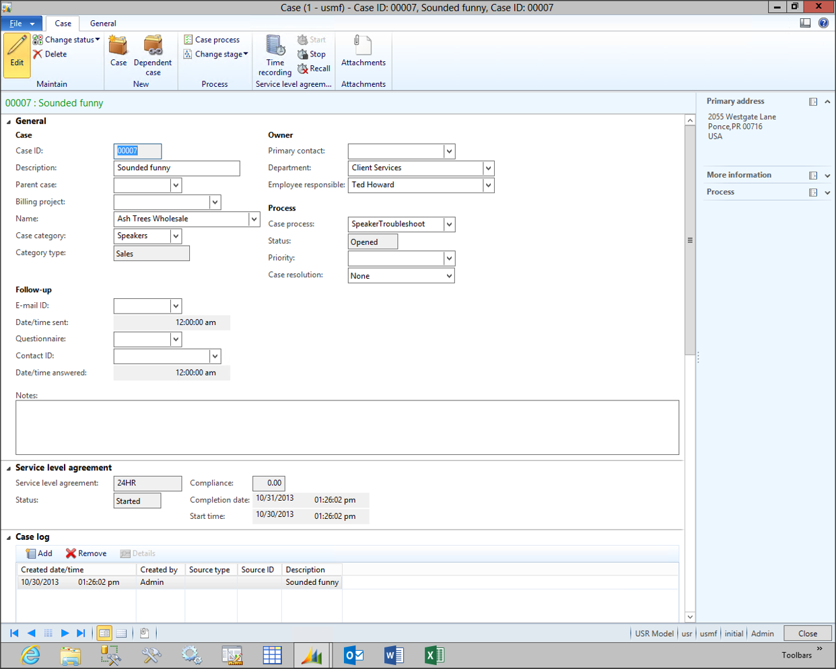Click the Delete red X icon
Screen dimensions: 836x669
38,55
